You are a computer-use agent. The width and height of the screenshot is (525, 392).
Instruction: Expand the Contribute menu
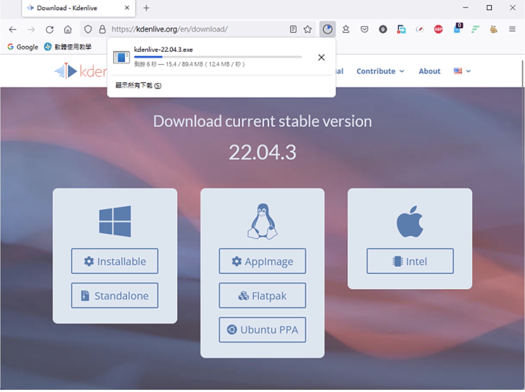point(380,71)
